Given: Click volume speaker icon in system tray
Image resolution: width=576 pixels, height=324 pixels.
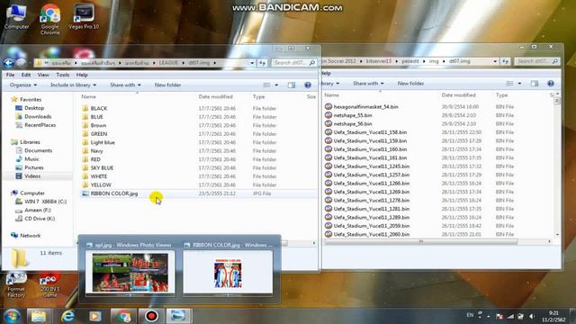Looking at the screenshot, I should pyautogui.click(x=531, y=316).
